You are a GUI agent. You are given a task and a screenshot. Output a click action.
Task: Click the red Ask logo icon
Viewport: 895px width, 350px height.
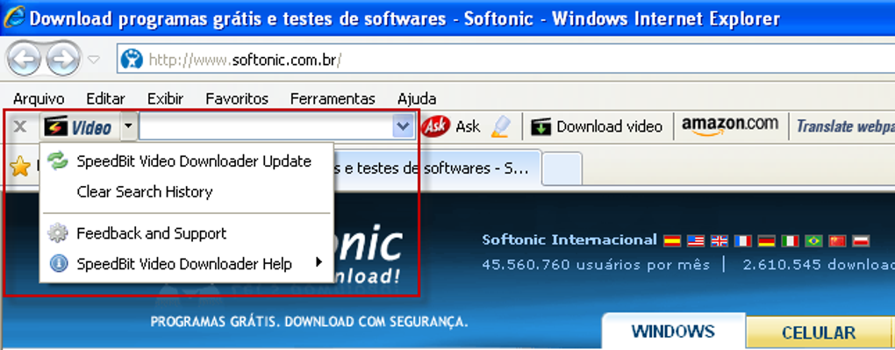pyautogui.click(x=435, y=126)
